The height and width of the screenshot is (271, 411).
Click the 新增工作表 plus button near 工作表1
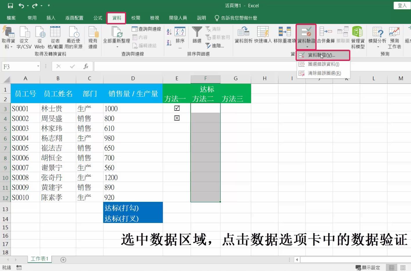tap(63, 259)
